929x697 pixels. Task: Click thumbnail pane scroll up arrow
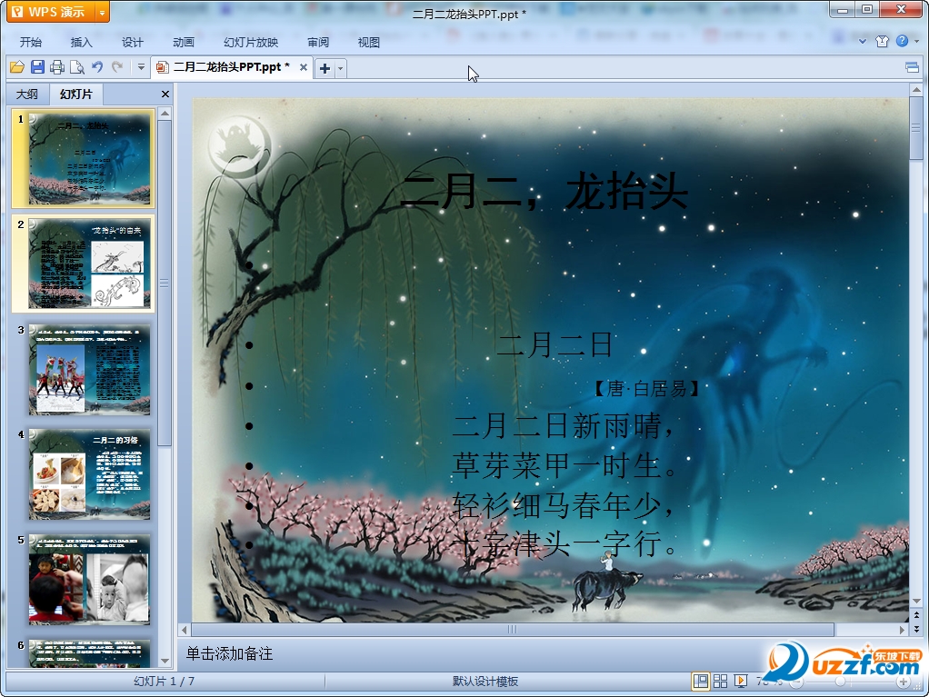pyautogui.click(x=165, y=113)
